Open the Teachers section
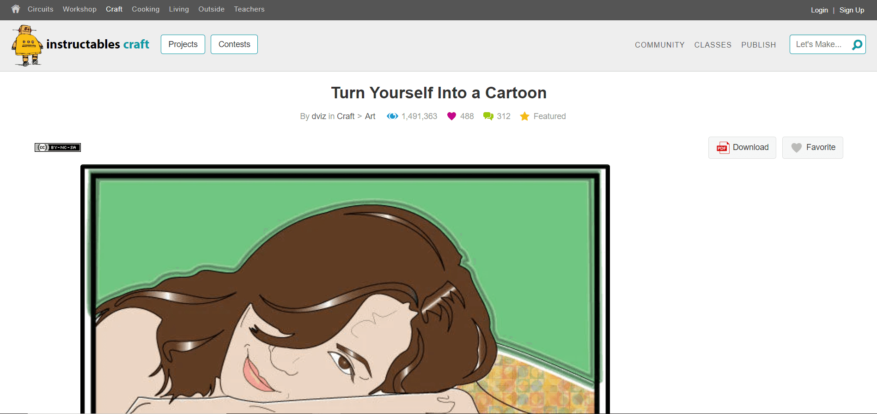This screenshot has height=414, width=877. click(x=249, y=9)
